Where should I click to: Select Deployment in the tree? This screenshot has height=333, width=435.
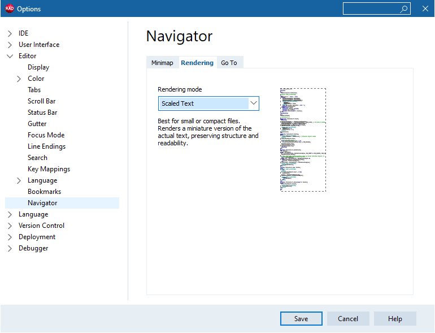[37, 237]
